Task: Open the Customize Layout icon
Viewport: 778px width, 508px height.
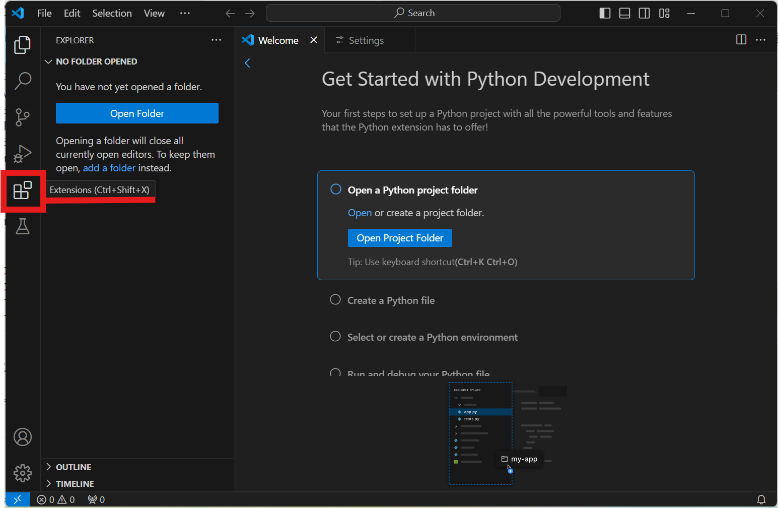Action: pyautogui.click(x=664, y=13)
